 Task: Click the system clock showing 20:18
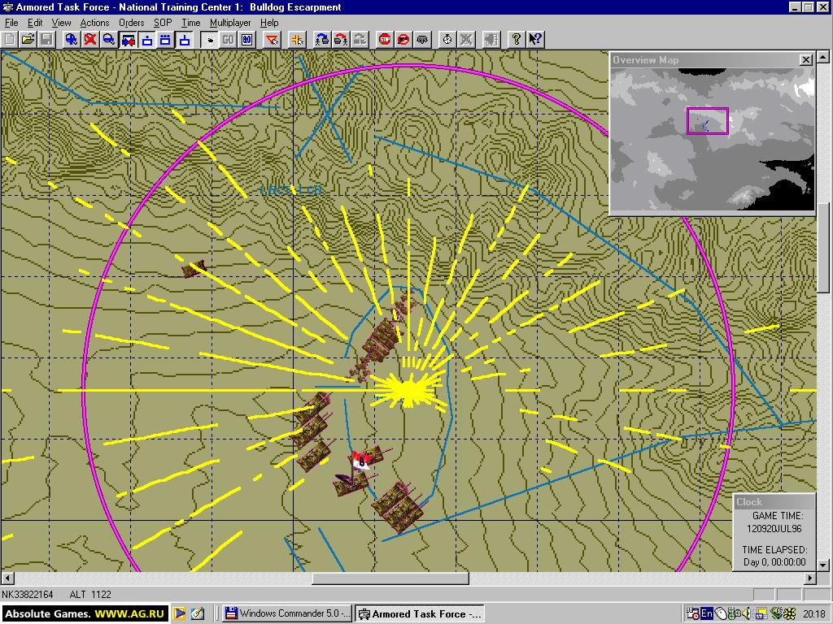pyautogui.click(x=813, y=614)
